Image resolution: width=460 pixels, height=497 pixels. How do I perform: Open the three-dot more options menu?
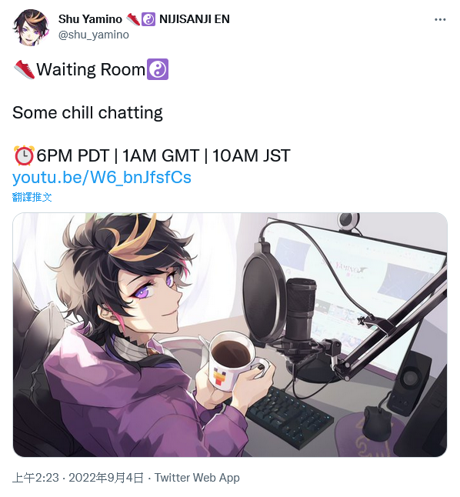[x=440, y=20]
